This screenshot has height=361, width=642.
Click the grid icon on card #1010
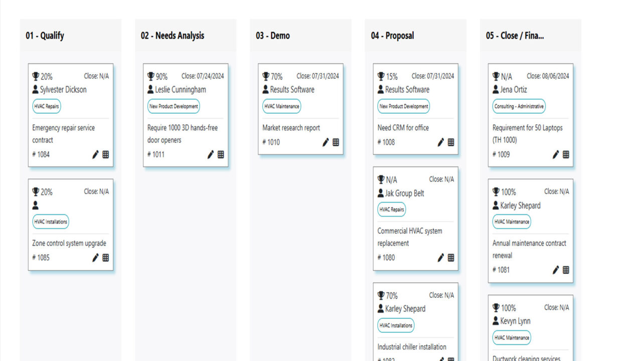pyautogui.click(x=336, y=142)
